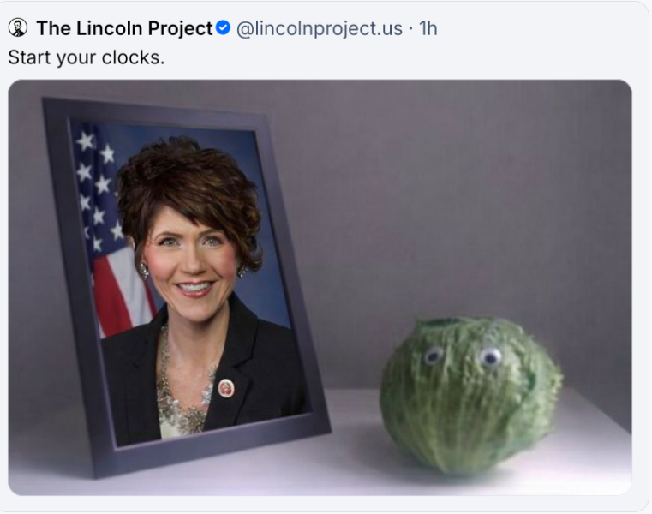Click the blue verified checkmark badge
The width and height of the screenshot is (652, 514).
click(223, 28)
